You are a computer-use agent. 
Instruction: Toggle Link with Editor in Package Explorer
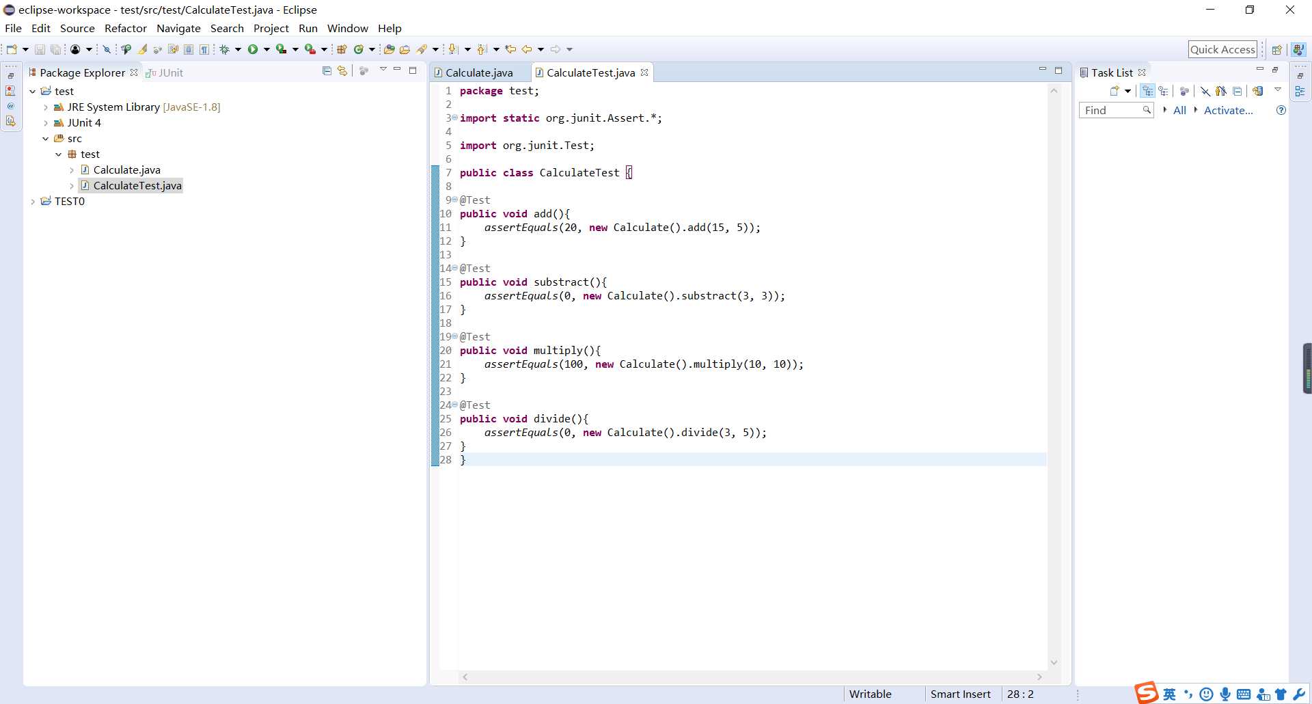pos(342,71)
